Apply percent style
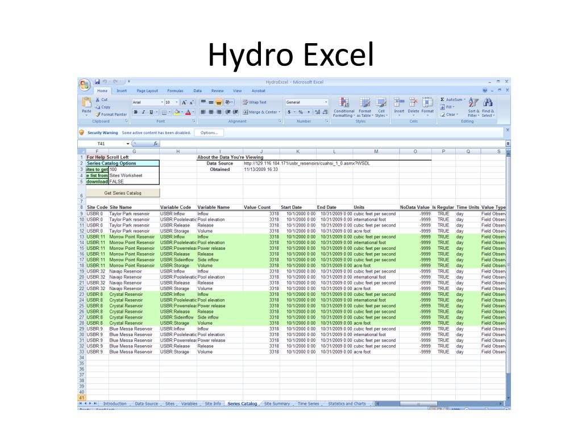 (x=301, y=112)
